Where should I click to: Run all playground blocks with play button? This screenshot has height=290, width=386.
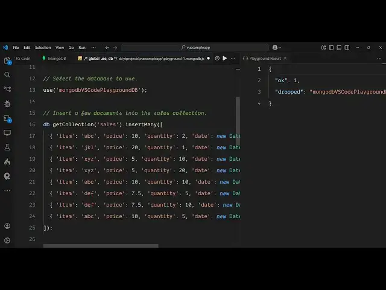[225, 59]
